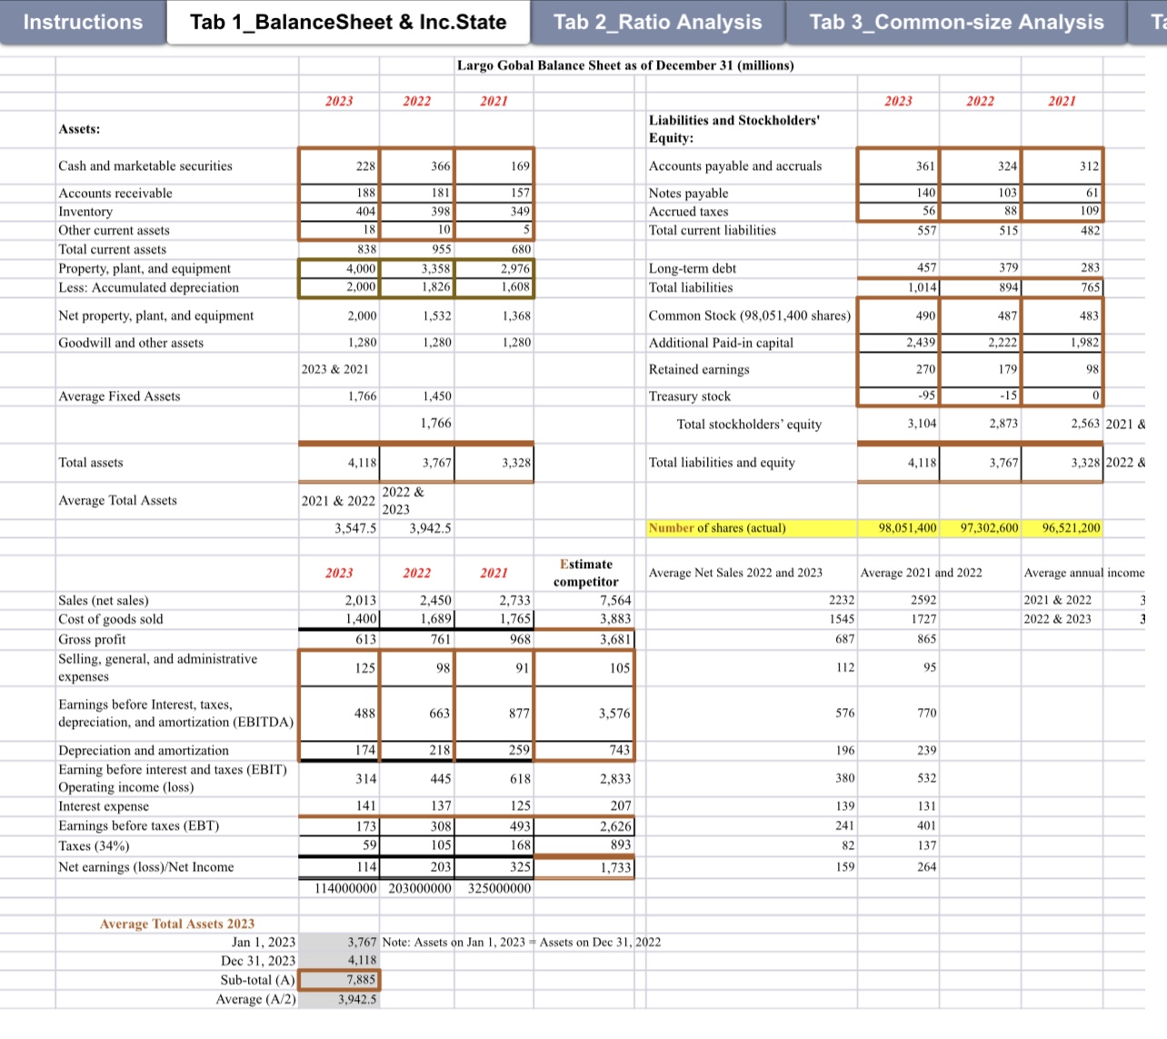Select the Estimate competitor Sales cell of 7,564

(585, 600)
